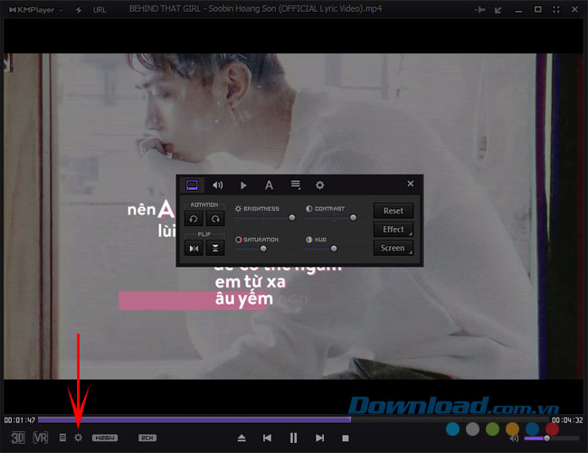Select the dark blue color circle
Image resolution: width=588 pixels, height=453 pixels.
coord(532,429)
